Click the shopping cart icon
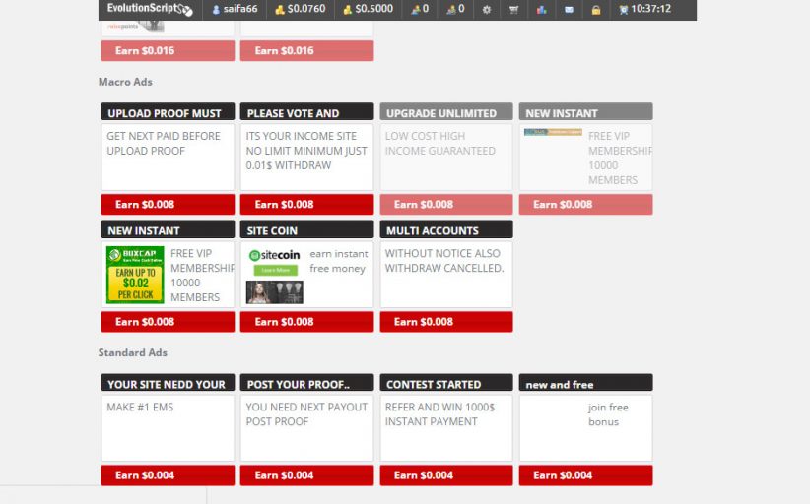810x504 pixels. click(513, 10)
